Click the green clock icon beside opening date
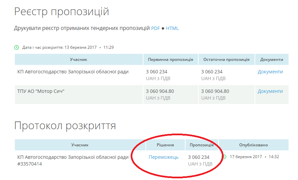This screenshot has width=298, height=180. 16,47
